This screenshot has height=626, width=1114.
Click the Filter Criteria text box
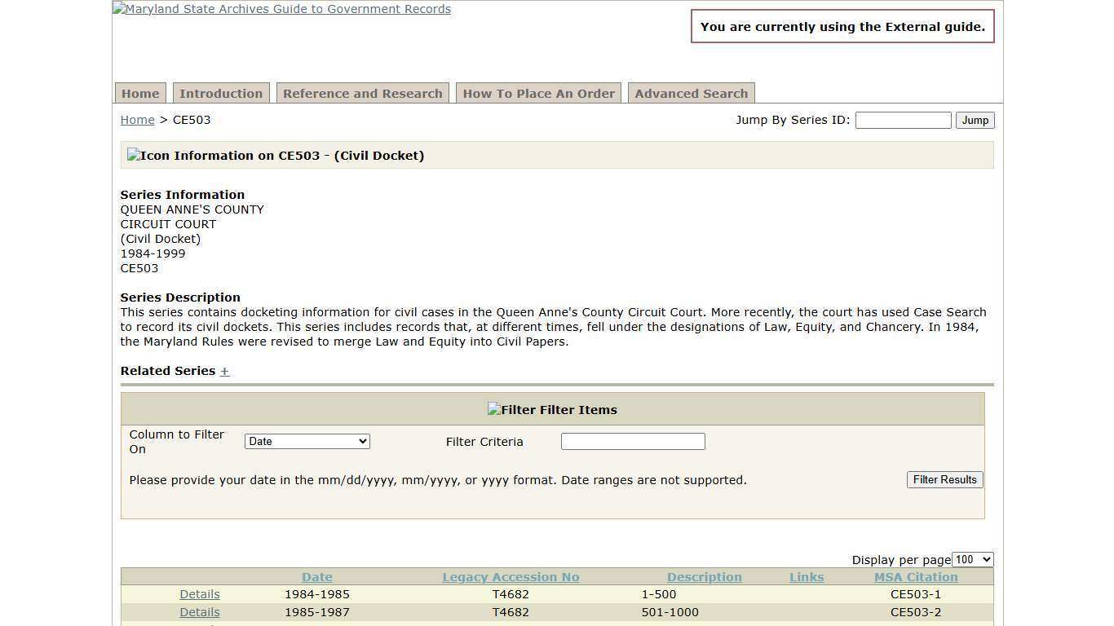click(x=633, y=441)
